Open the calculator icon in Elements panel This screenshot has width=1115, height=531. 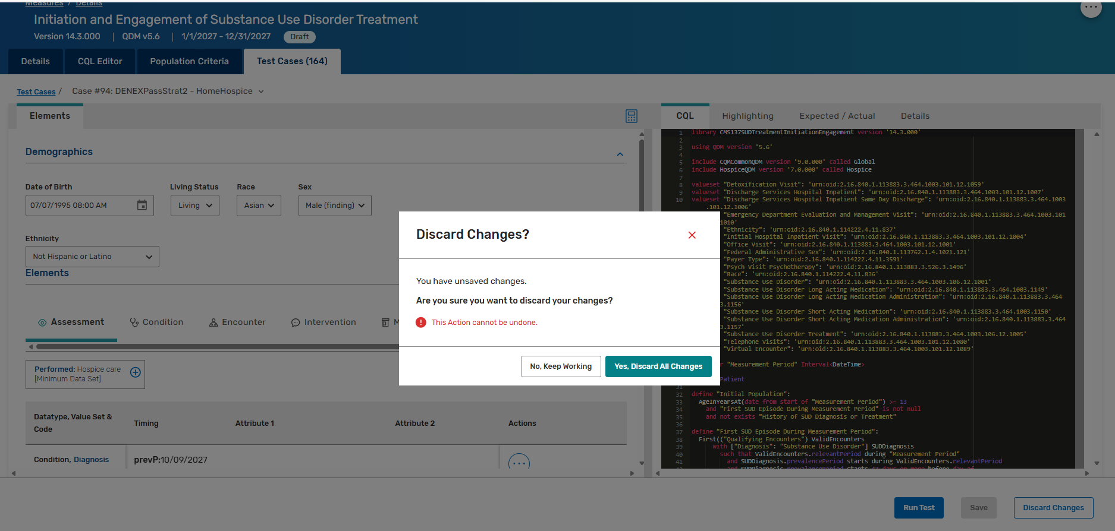[x=631, y=116]
